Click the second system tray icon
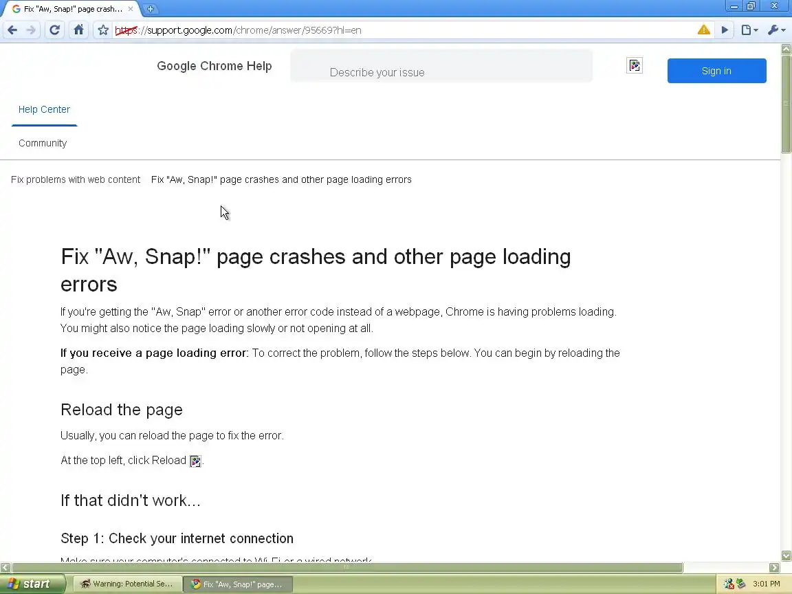Viewport: 792px width, 594px height. (x=741, y=584)
